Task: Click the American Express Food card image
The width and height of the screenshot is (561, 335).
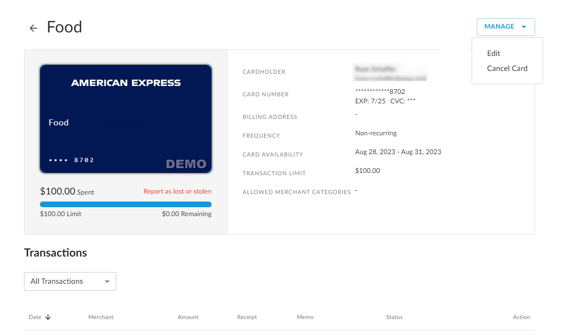Action: click(x=126, y=119)
